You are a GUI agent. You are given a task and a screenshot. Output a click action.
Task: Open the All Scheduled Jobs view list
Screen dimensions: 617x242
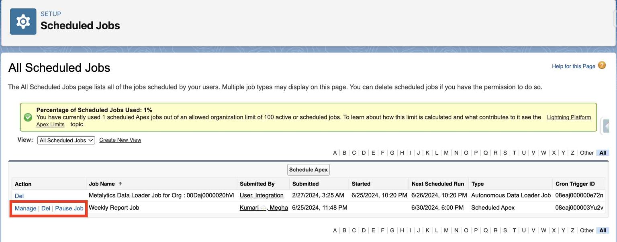[x=65, y=140]
